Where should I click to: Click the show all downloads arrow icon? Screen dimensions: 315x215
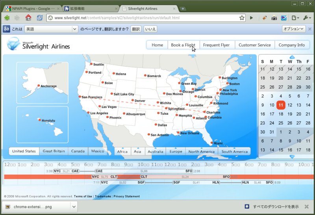(247, 207)
